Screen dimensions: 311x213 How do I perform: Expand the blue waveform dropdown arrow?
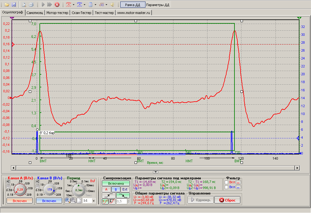click(x=84, y=5)
